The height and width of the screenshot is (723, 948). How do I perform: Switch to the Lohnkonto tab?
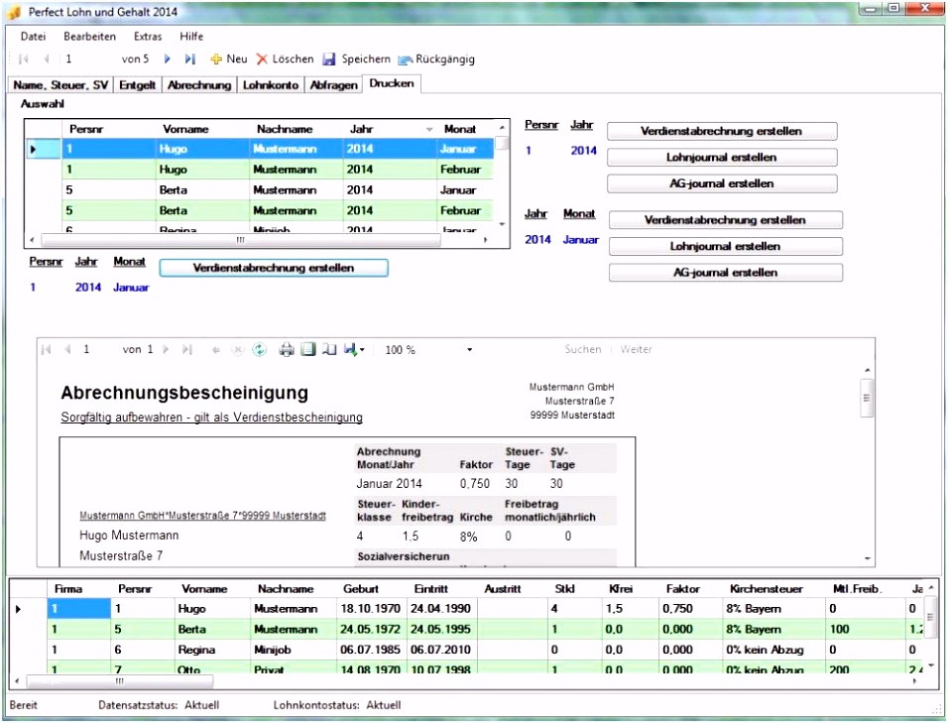[x=271, y=85]
